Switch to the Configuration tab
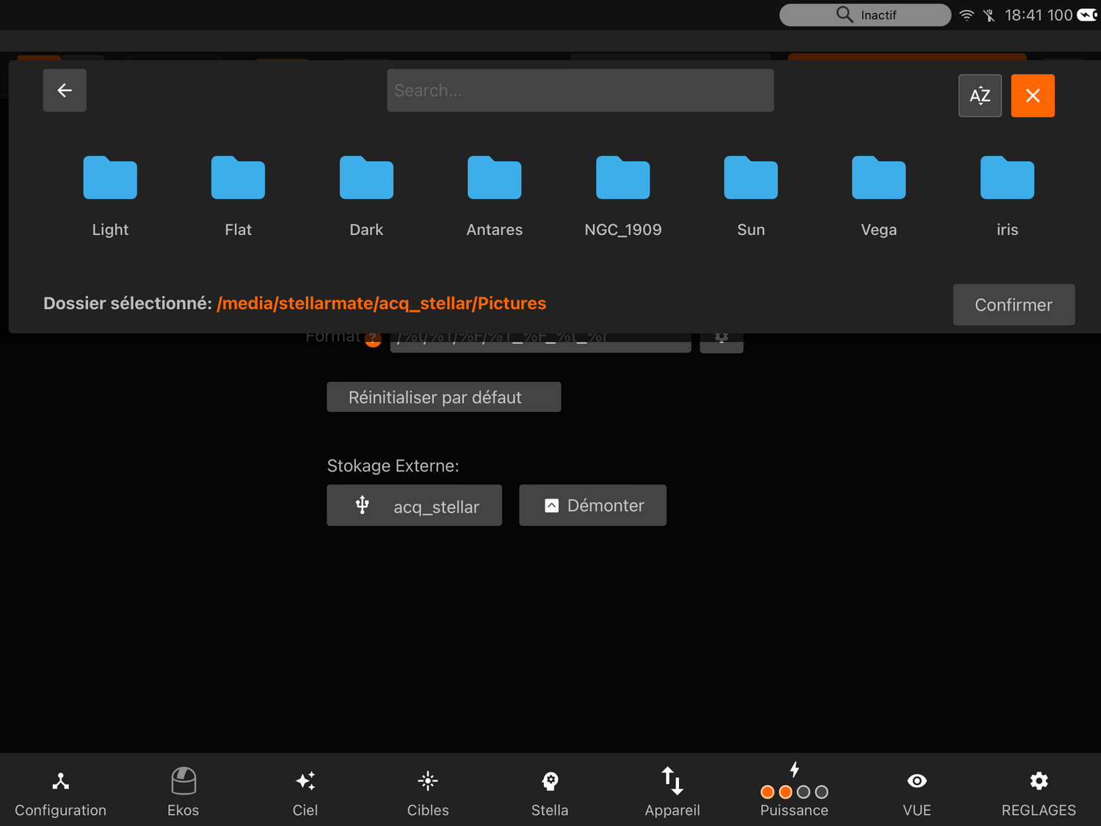 [61, 793]
